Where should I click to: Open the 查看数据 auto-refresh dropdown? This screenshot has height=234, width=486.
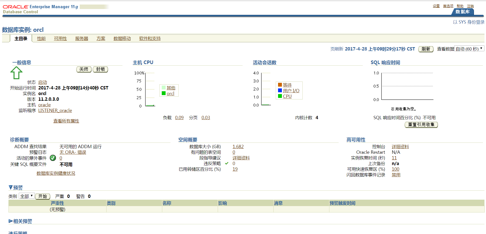469,49
